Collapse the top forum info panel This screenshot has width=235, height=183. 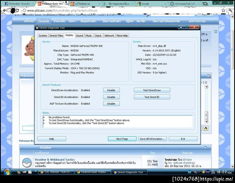pos(215,32)
